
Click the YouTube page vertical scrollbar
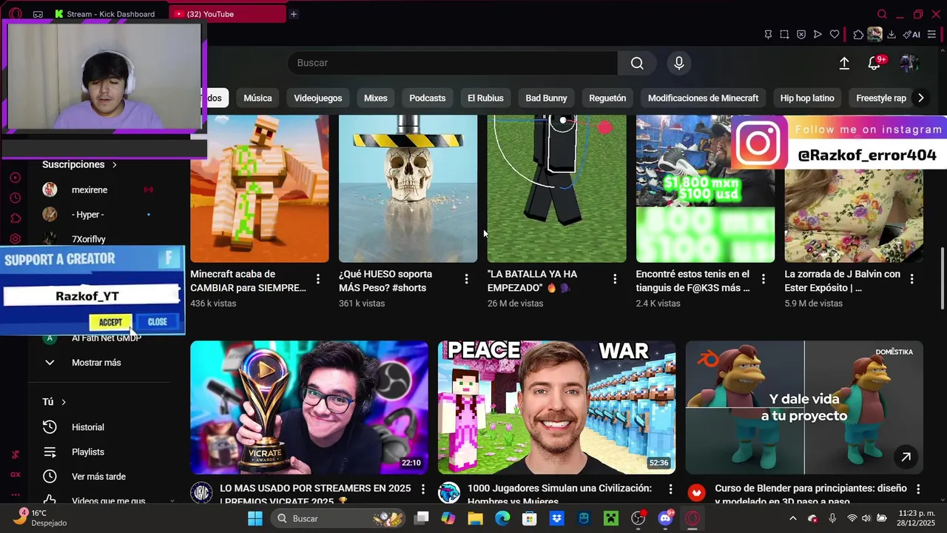coord(942,279)
